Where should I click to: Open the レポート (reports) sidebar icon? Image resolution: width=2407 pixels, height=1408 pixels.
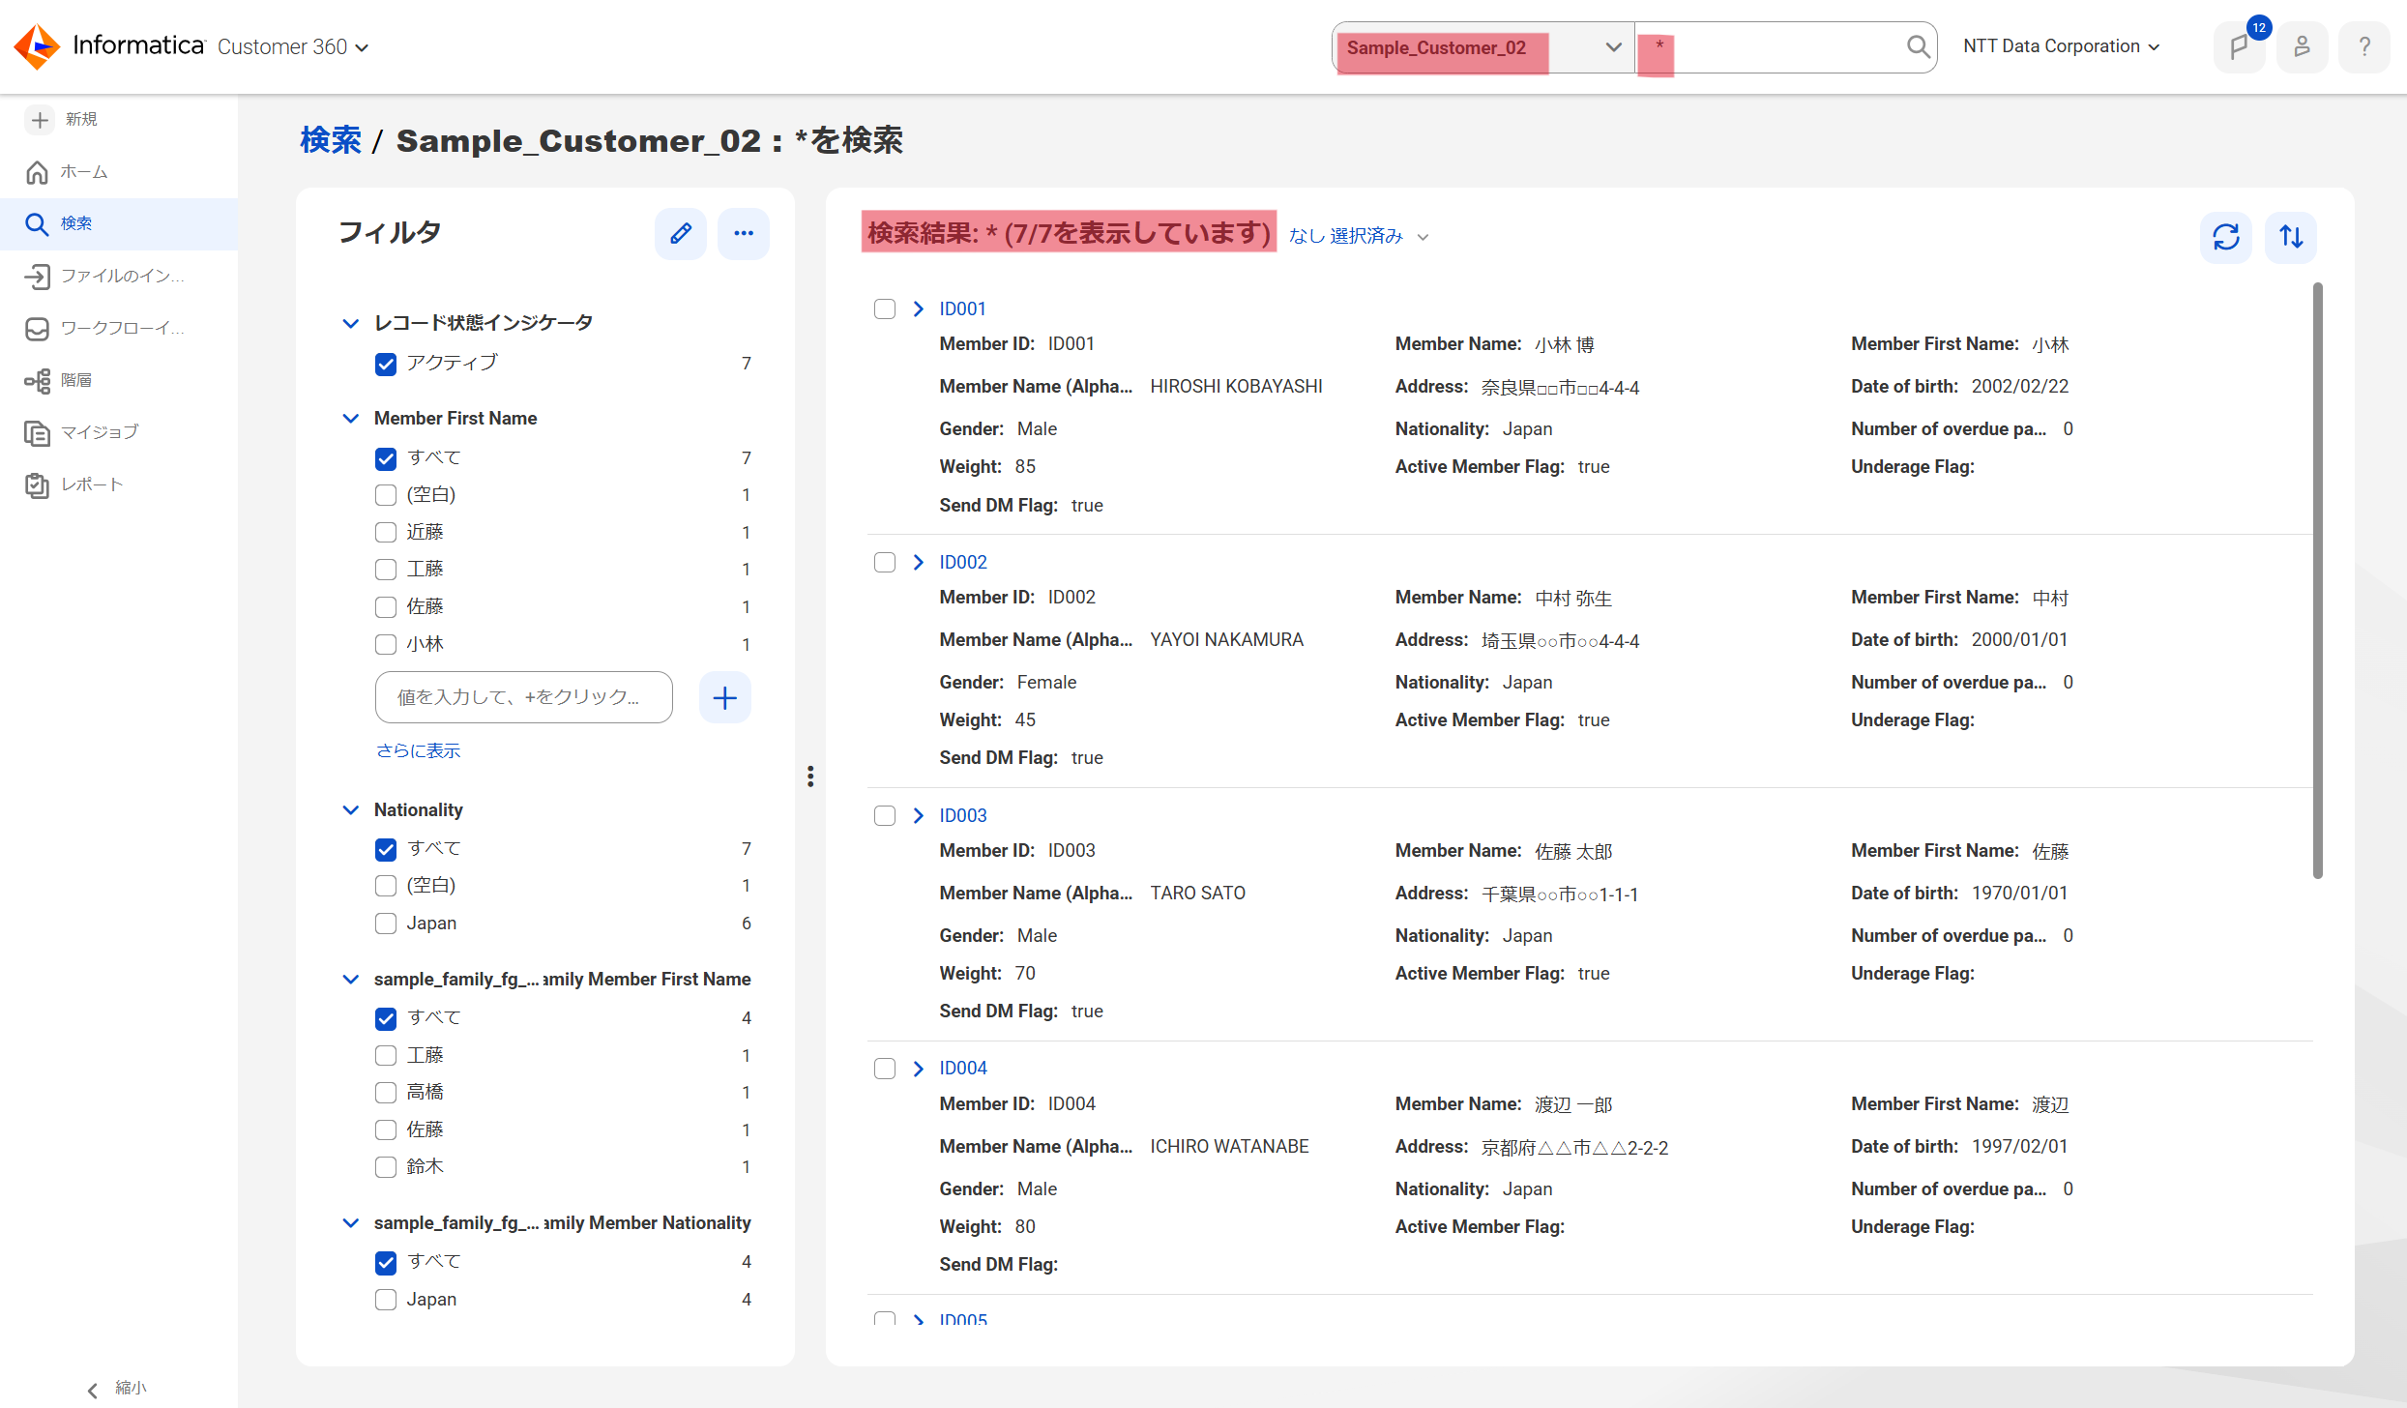coord(39,484)
